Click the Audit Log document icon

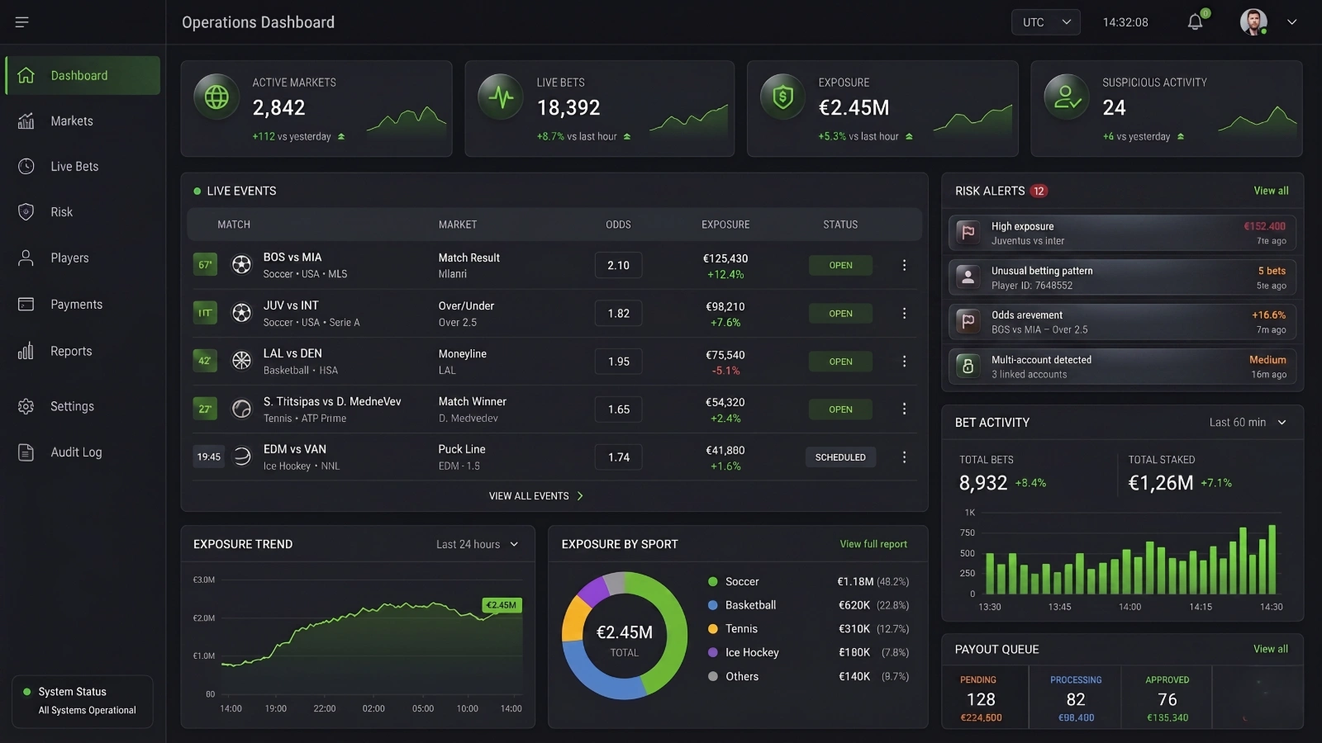tap(26, 452)
